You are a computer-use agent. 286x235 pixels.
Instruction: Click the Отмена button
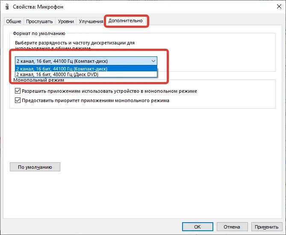pos(232,226)
